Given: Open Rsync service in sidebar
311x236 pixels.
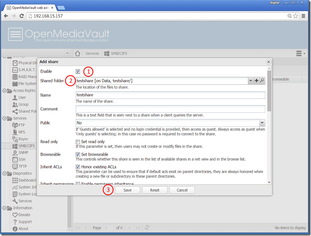Looking at the screenshot, I should [x=20, y=139].
